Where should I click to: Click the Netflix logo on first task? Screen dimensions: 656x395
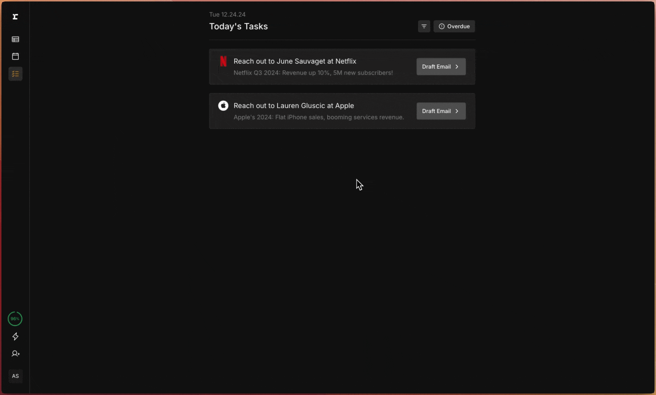[223, 61]
